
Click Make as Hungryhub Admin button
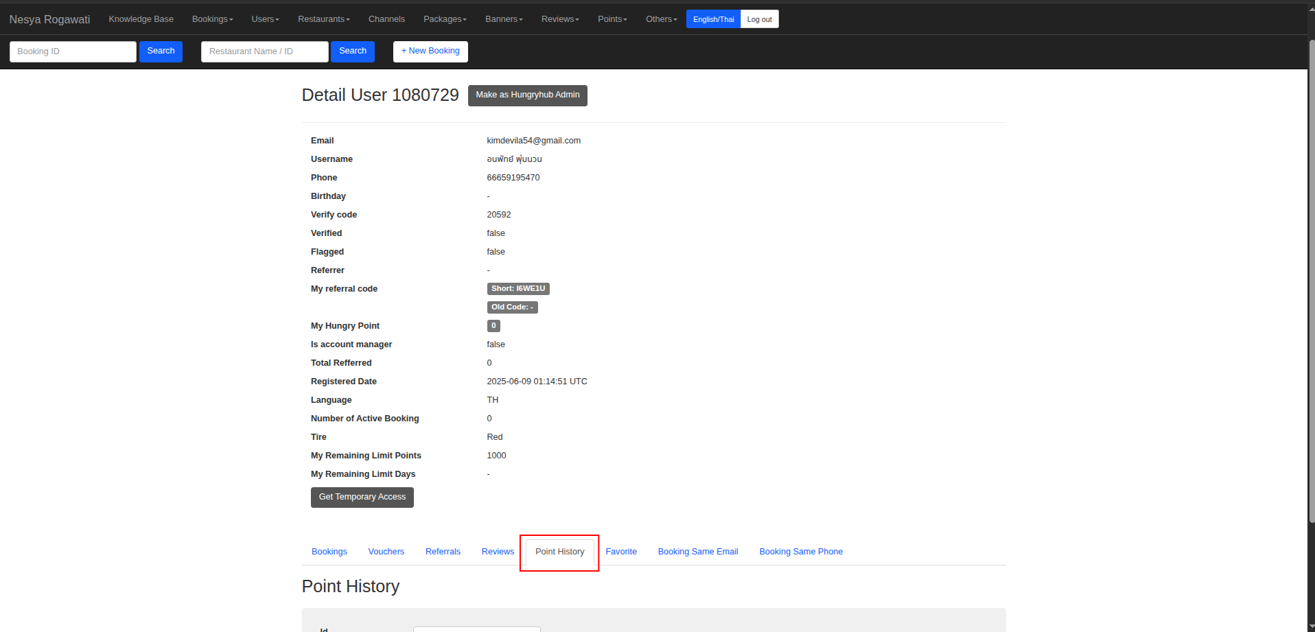pos(527,95)
